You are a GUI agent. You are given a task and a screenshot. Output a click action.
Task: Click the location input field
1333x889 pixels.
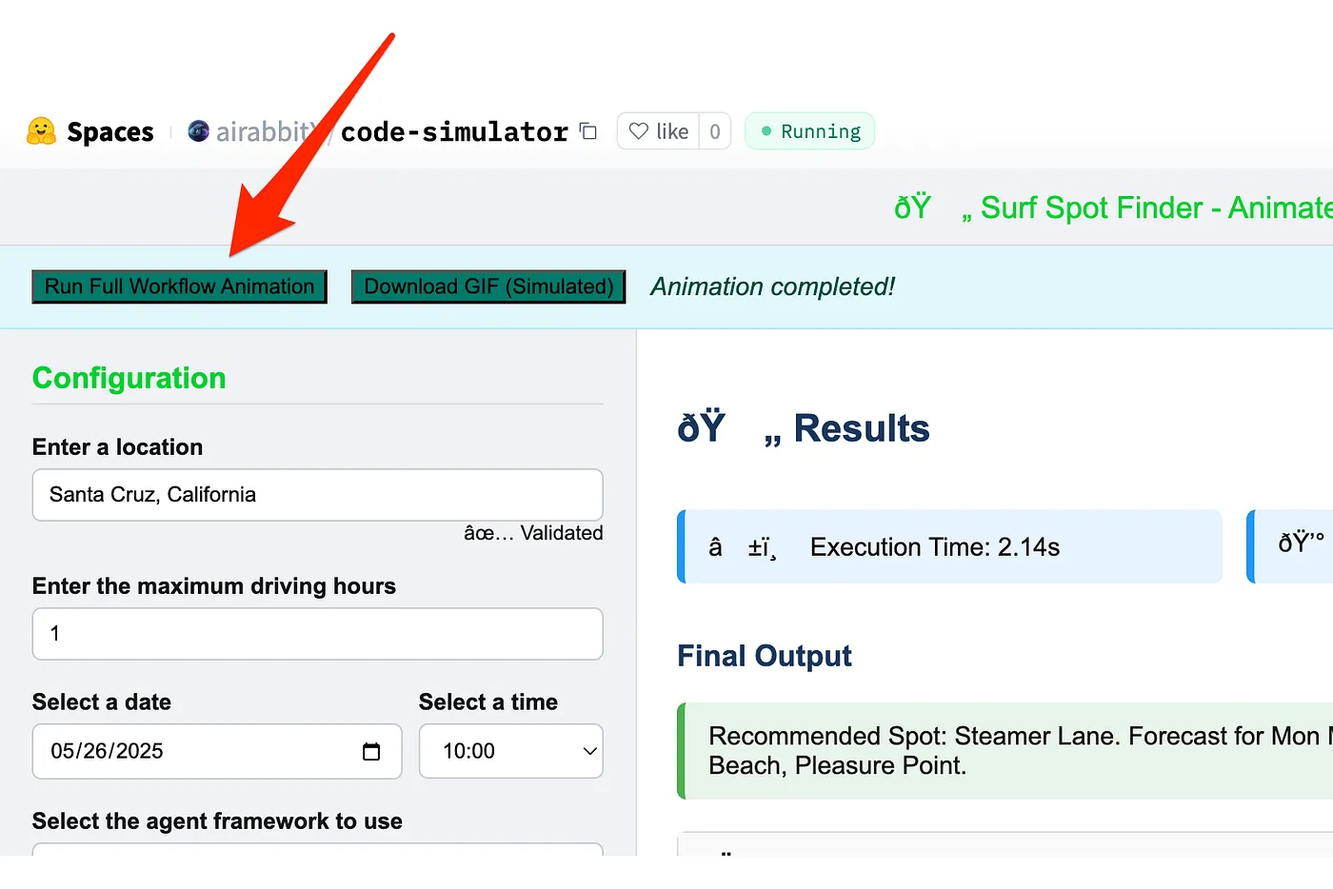[x=318, y=495]
